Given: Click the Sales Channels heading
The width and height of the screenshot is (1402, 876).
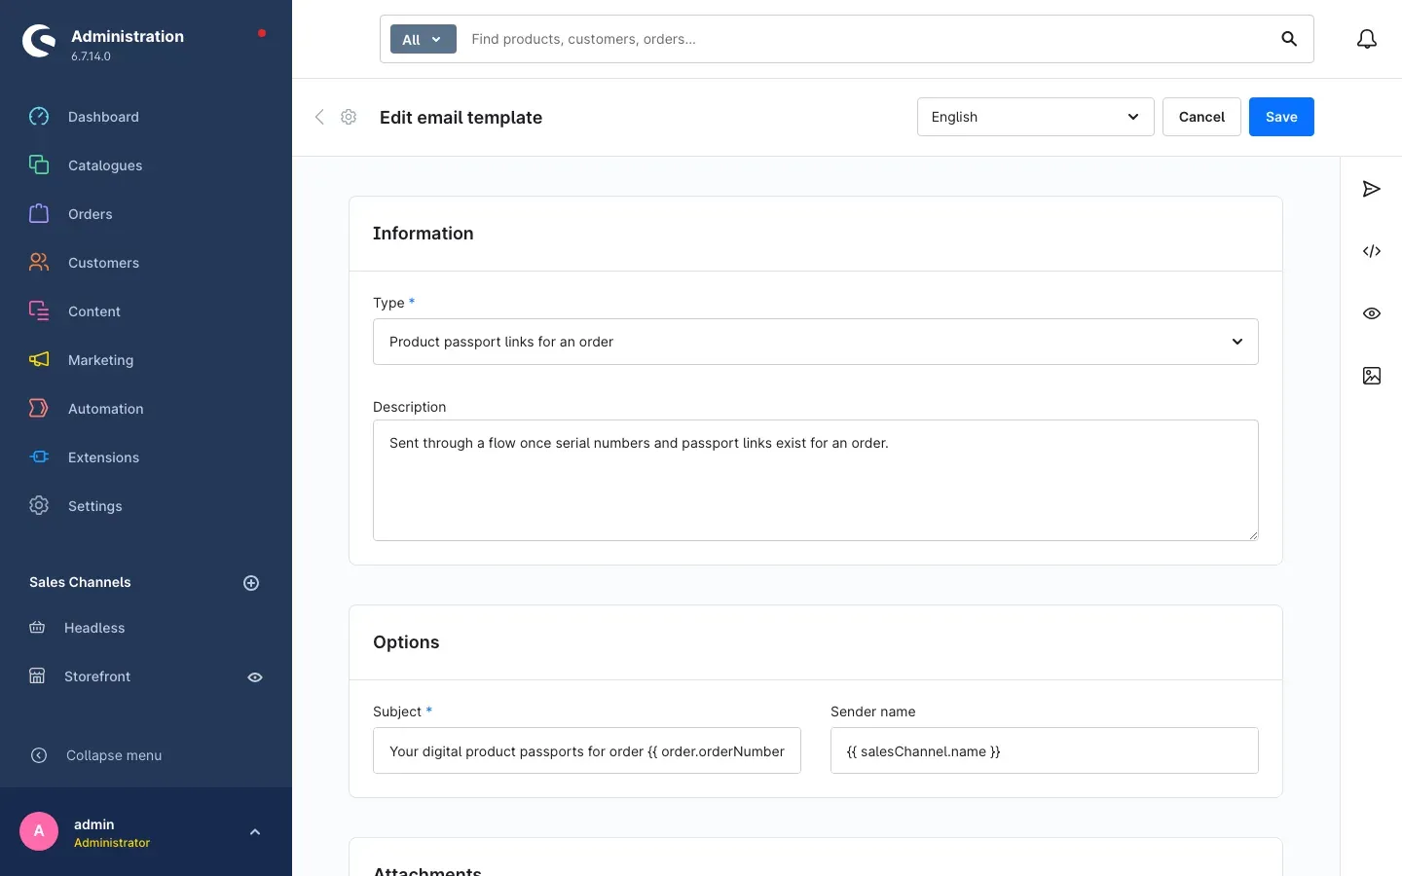Looking at the screenshot, I should [x=80, y=582].
